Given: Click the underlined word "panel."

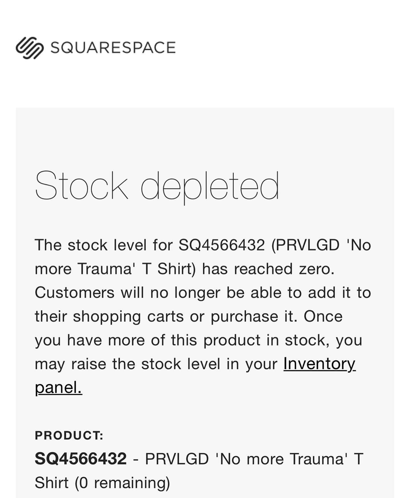Looking at the screenshot, I should (59, 387).
